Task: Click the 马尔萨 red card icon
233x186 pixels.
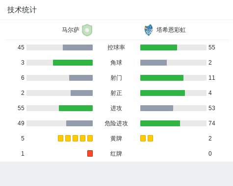Action: [x=90, y=153]
